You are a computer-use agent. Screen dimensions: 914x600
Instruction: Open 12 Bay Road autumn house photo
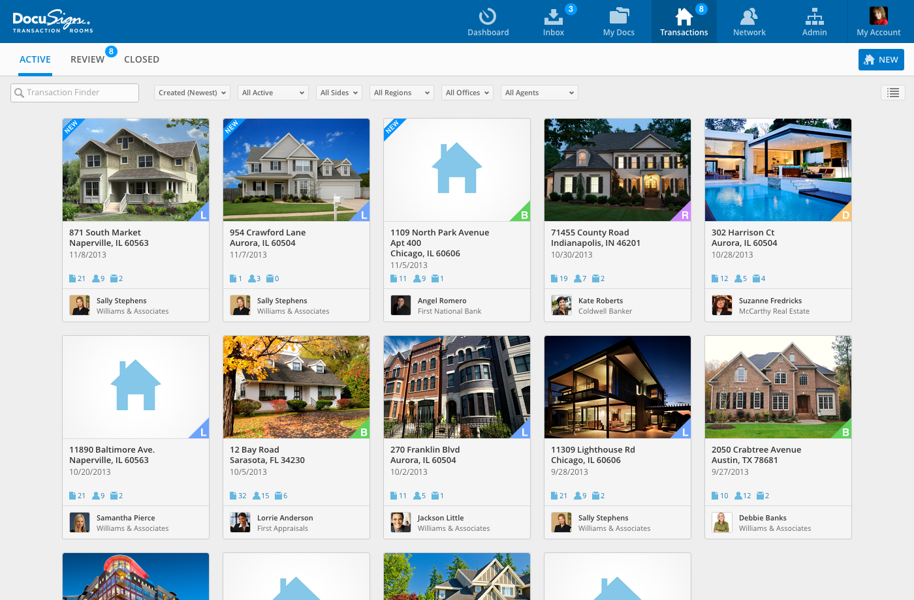(x=296, y=387)
